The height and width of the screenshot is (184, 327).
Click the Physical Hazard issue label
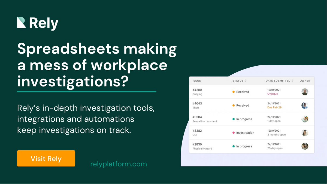pyautogui.click(x=202, y=149)
